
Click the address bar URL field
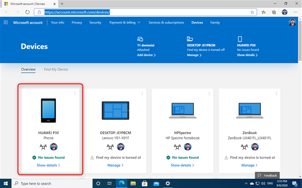coord(145,12)
